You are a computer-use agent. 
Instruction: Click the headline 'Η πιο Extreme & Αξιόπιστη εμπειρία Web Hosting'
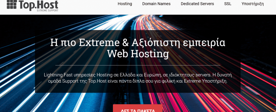point(138,48)
